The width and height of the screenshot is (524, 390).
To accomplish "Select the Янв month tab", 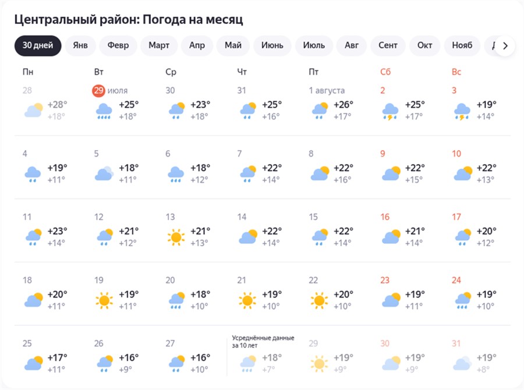I will (x=80, y=45).
